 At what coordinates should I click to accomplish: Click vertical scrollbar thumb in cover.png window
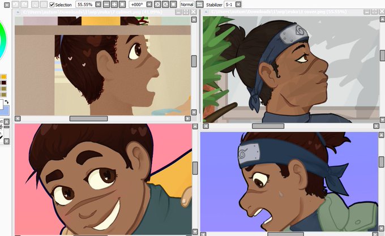[382, 55]
